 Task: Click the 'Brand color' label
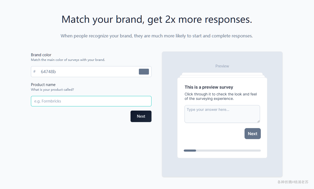(41, 55)
